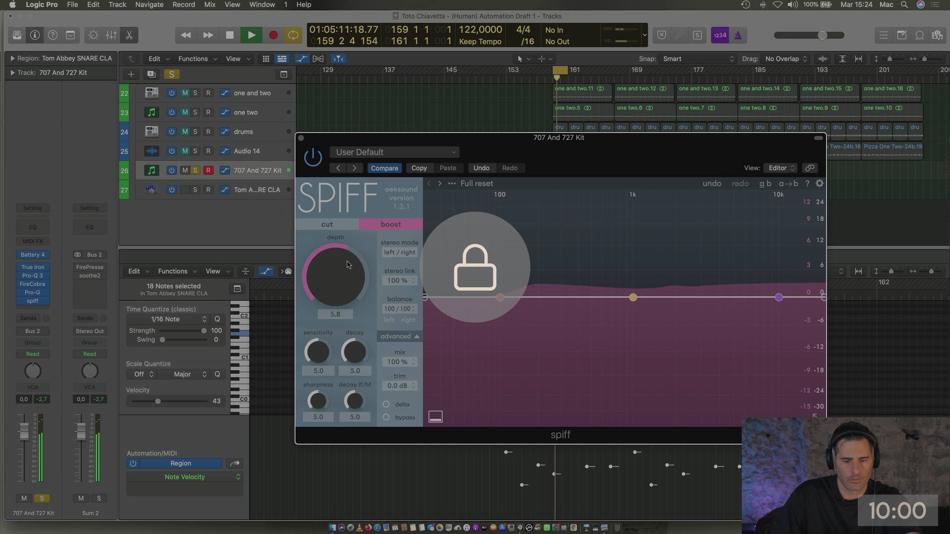Open Spiff help question mark
Viewport: 950px width, 534px height.
(807, 184)
